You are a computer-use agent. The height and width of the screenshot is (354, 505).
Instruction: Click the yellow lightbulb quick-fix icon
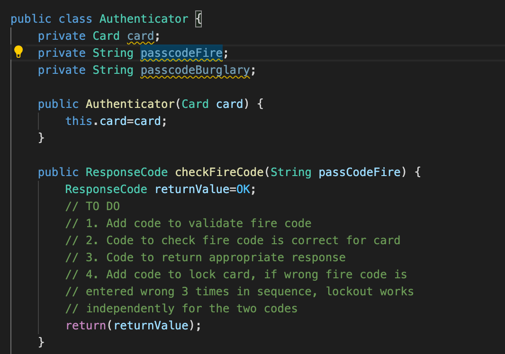(x=18, y=52)
